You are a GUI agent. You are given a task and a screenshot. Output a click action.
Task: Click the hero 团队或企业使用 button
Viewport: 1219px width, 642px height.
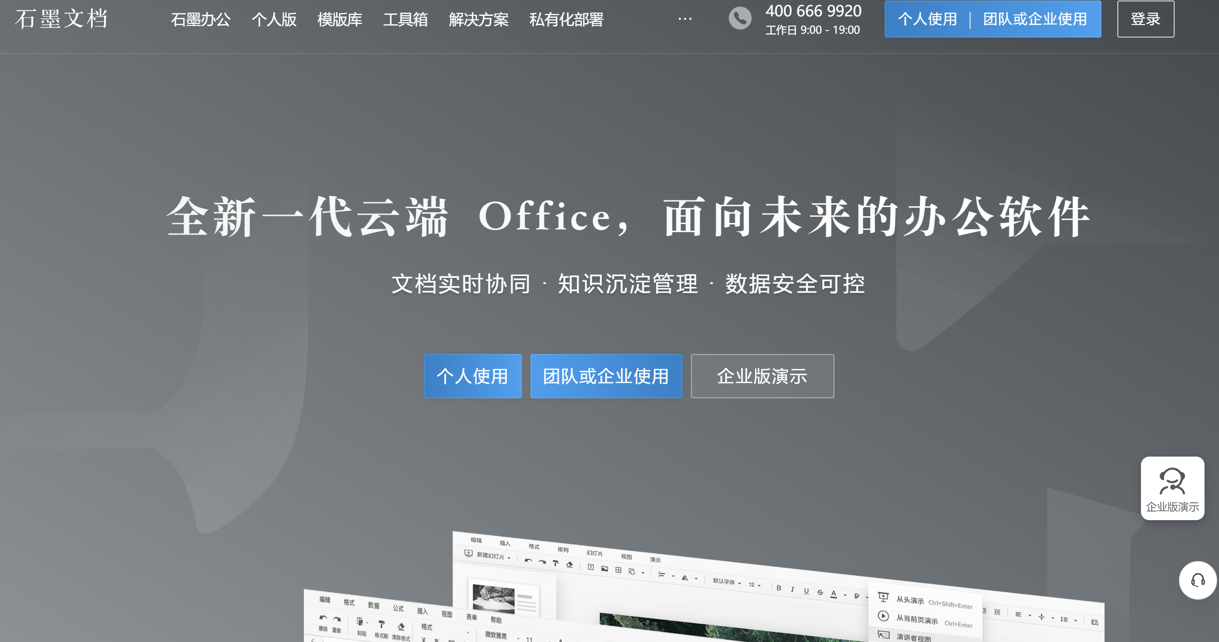coord(606,376)
